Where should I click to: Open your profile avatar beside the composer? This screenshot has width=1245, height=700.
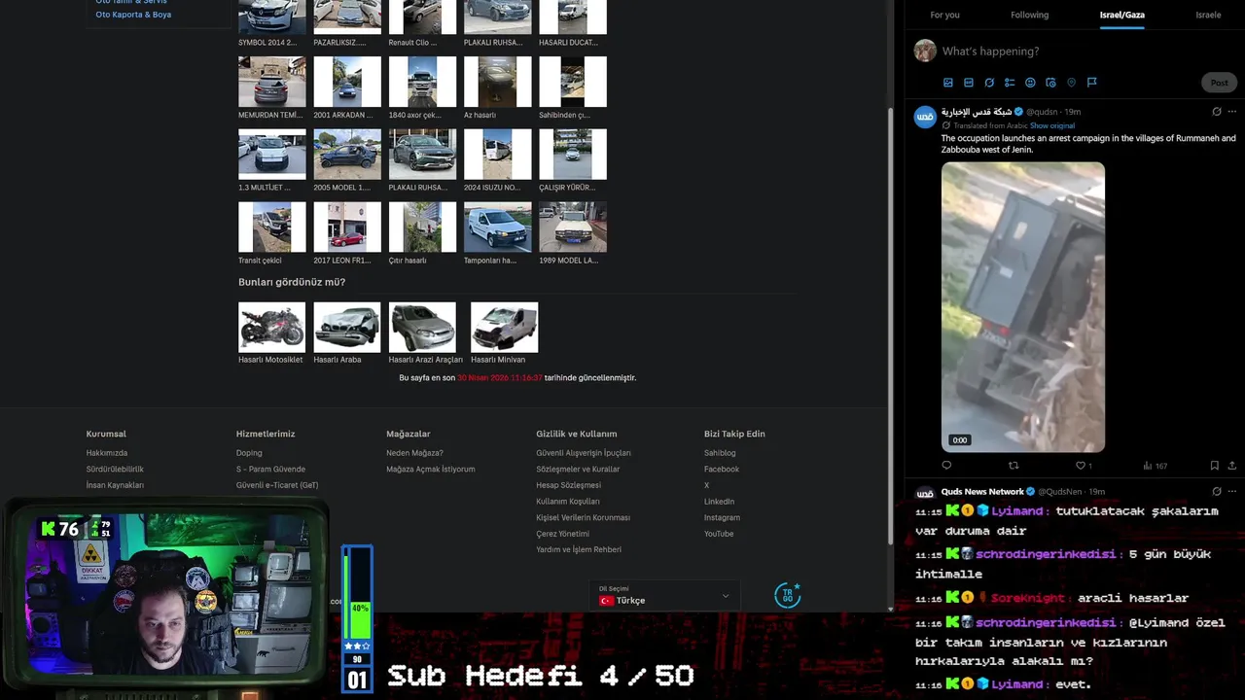[925, 51]
